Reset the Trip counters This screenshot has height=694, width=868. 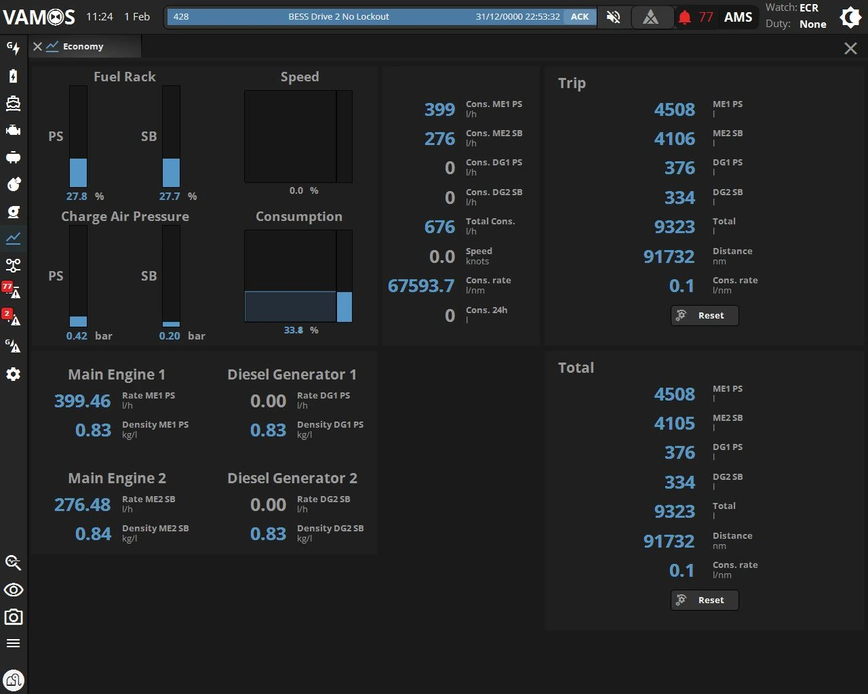tap(705, 315)
